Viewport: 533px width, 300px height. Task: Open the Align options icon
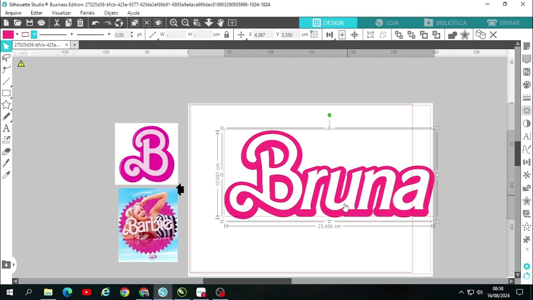(x=330, y=35)
